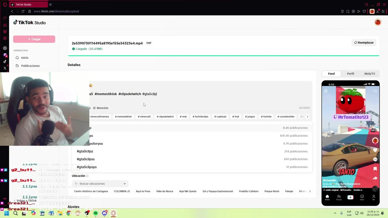The height and width of the screenshot is (218, 388).
Task: Add the #fortniteclips suggested hashtag
Action: click(x=200, y=117)
